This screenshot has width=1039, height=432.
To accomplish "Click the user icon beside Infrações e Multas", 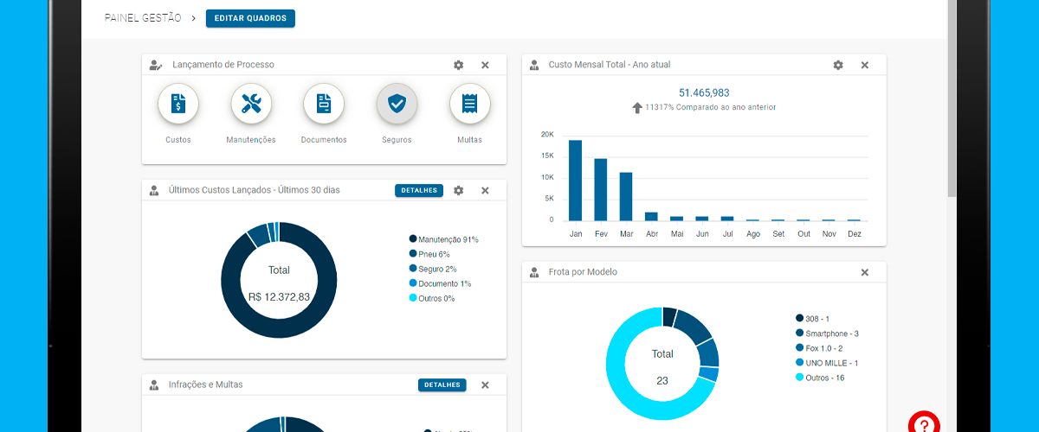I will 154,384.
